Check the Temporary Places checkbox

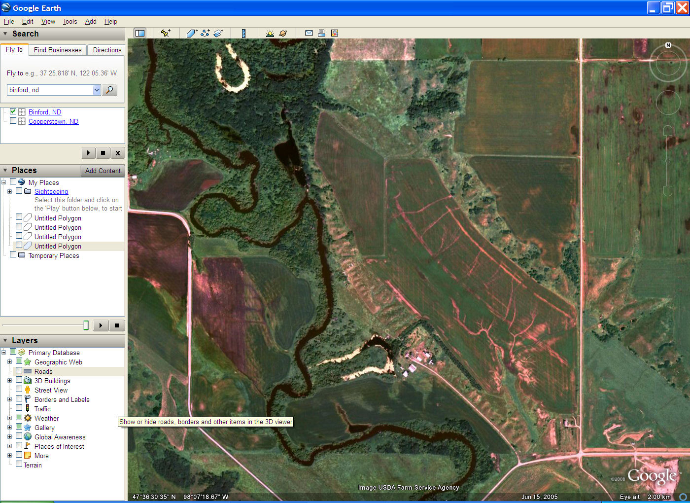click(13, 255)
